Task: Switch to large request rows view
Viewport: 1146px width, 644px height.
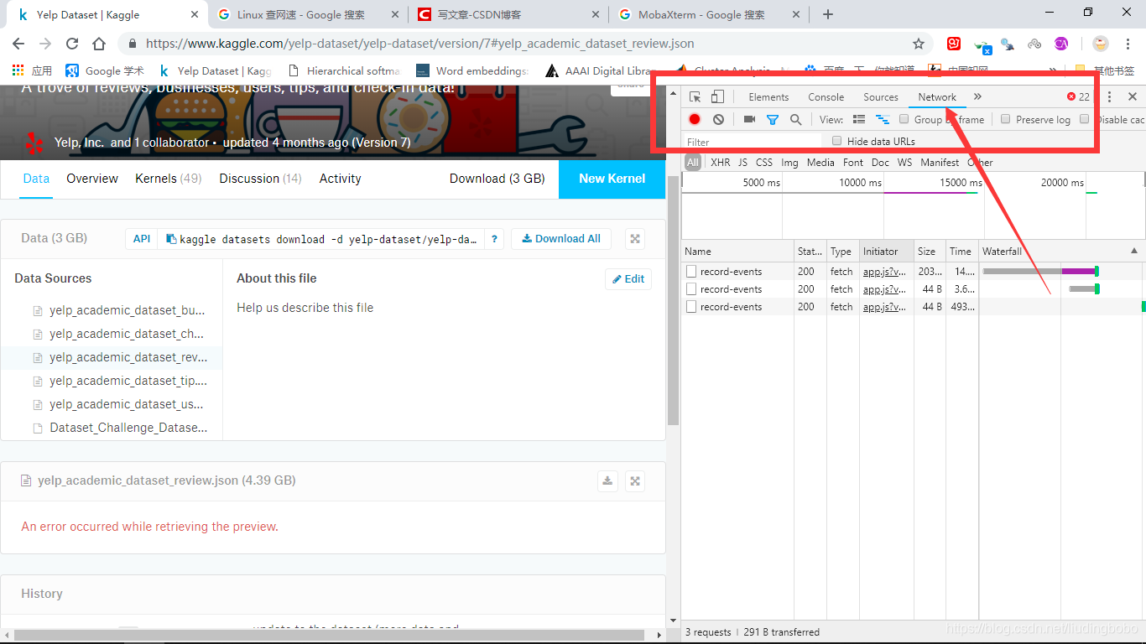Action: 859,119
